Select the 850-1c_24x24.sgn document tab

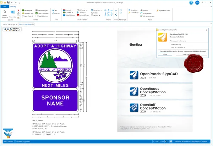coord(25,24)
